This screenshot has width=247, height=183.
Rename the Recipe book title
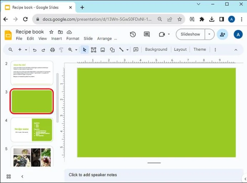[x=30, y=32]
